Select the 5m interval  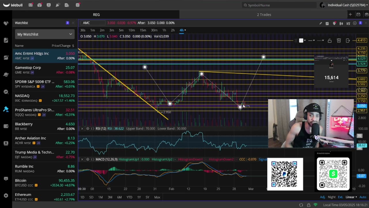[x=121, y=30]
